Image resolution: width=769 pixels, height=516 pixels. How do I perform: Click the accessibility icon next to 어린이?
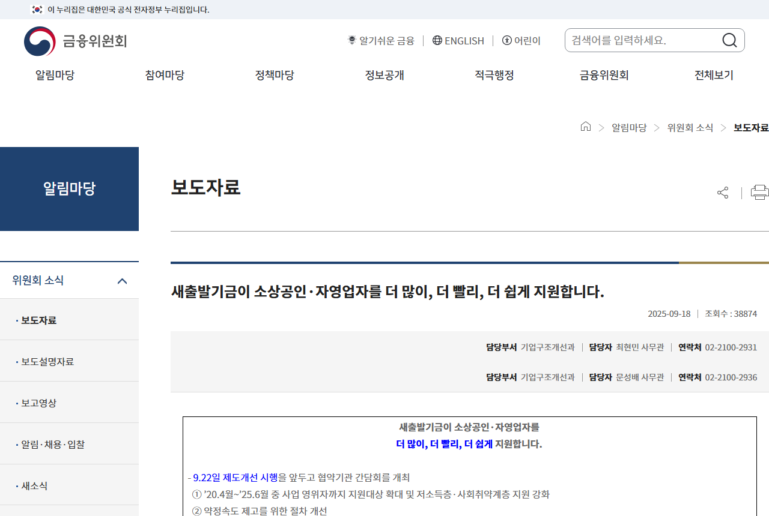coord(507,40)
